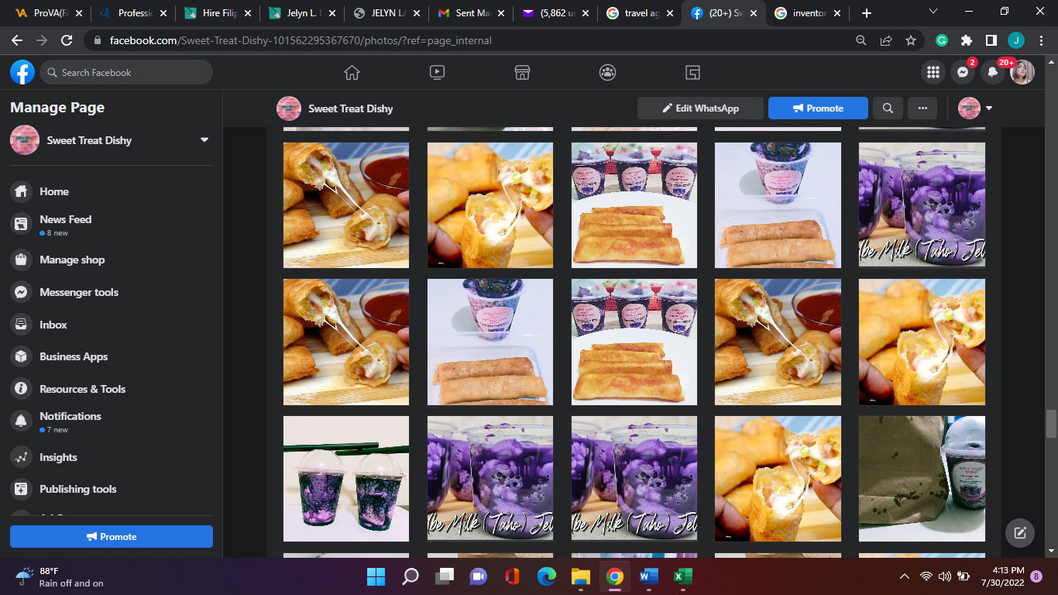
Task: Open the Facebook logo home link
Action: [22, 72]
